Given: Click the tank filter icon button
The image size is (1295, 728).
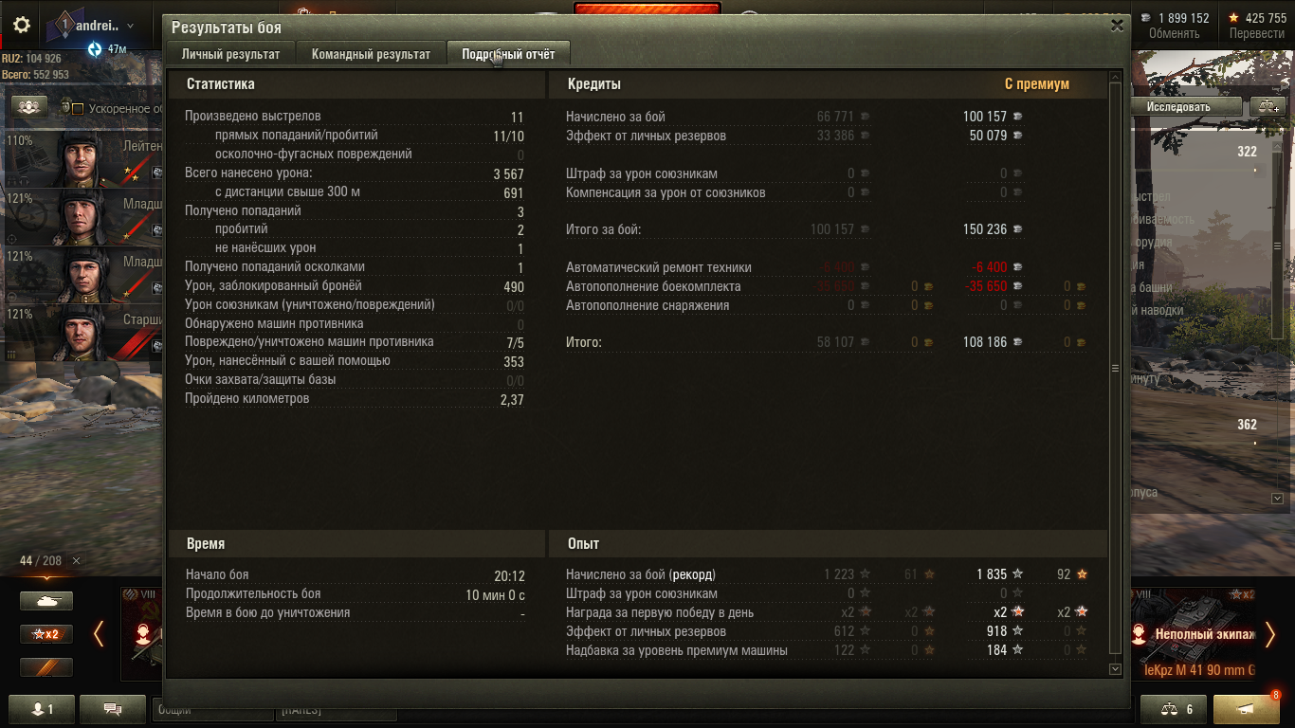Looking at the screenshot, I should click(x=46, y=601).
